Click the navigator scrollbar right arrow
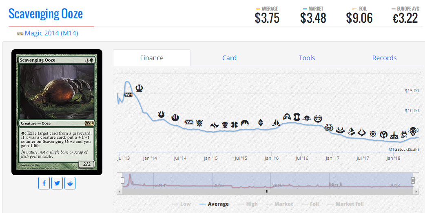Image resolution: width=425 pixels, height=213 pixels. click(x=416, y=192)
